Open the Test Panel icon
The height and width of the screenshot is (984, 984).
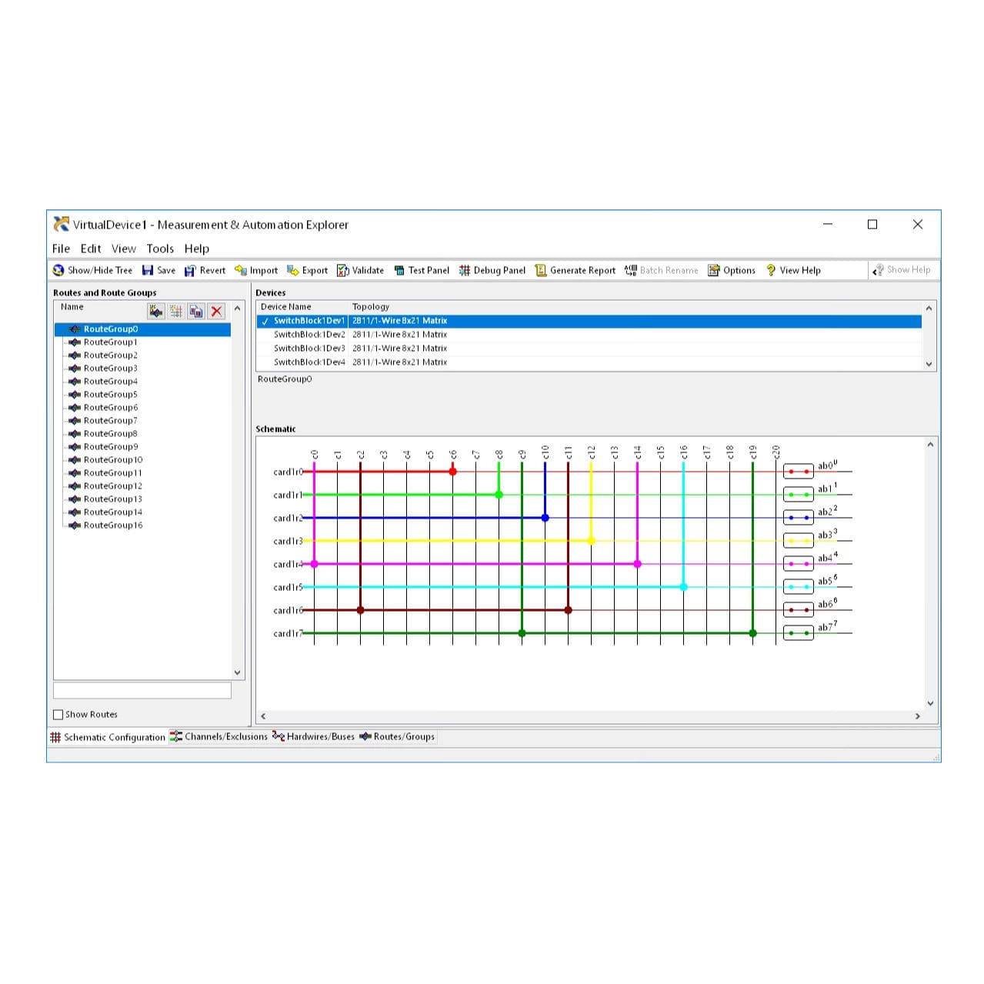point(399,270)
